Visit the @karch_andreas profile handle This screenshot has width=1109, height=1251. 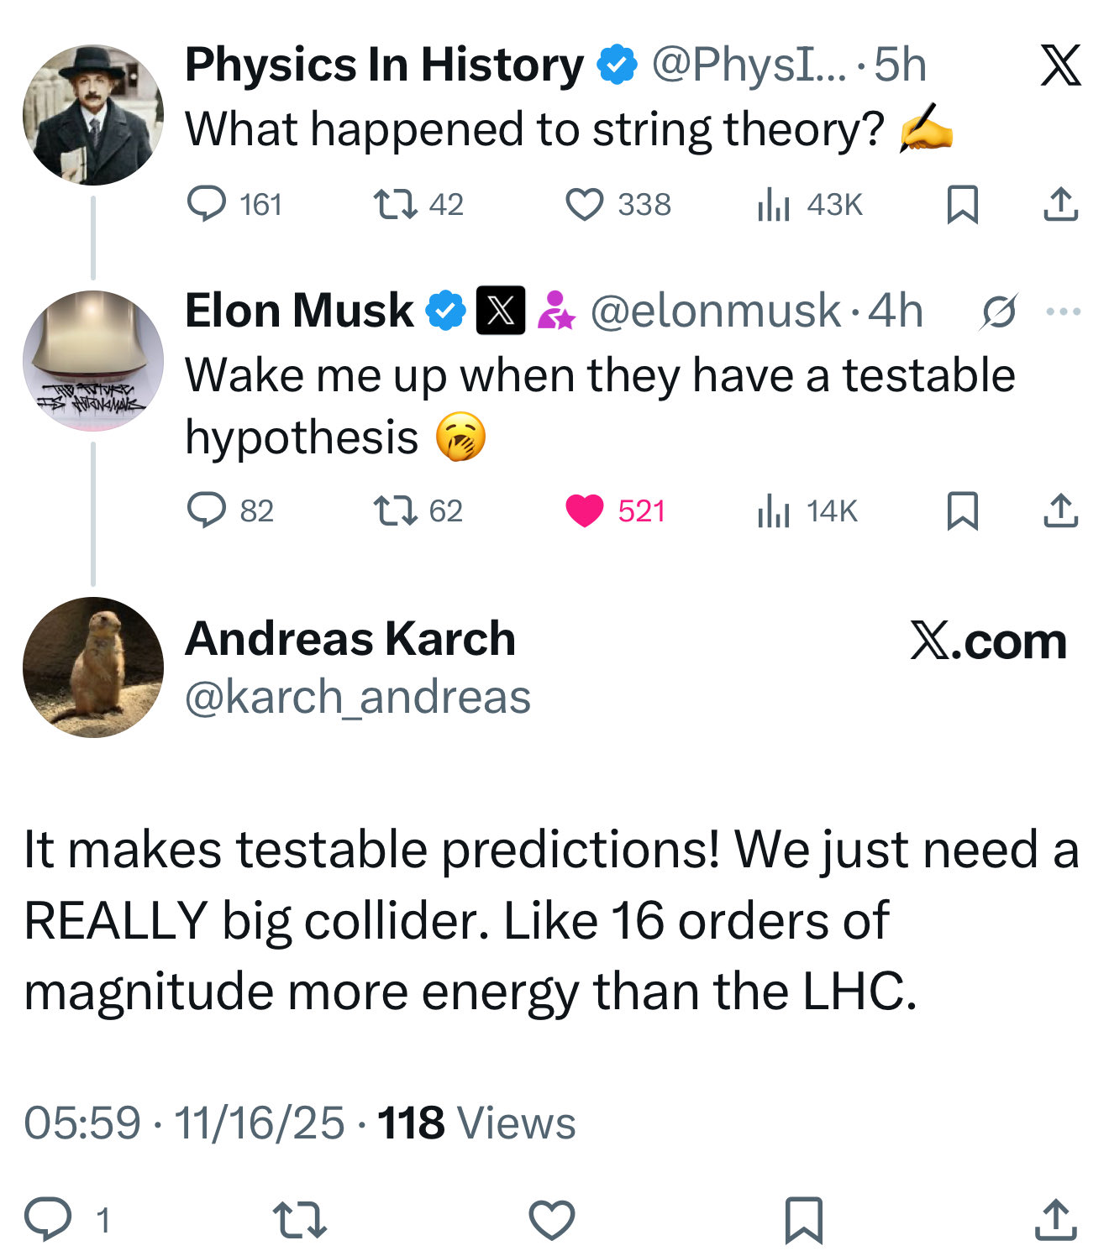click(x=358, y=698)
